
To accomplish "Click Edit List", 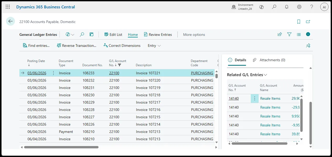I will (x=113, y=35).
